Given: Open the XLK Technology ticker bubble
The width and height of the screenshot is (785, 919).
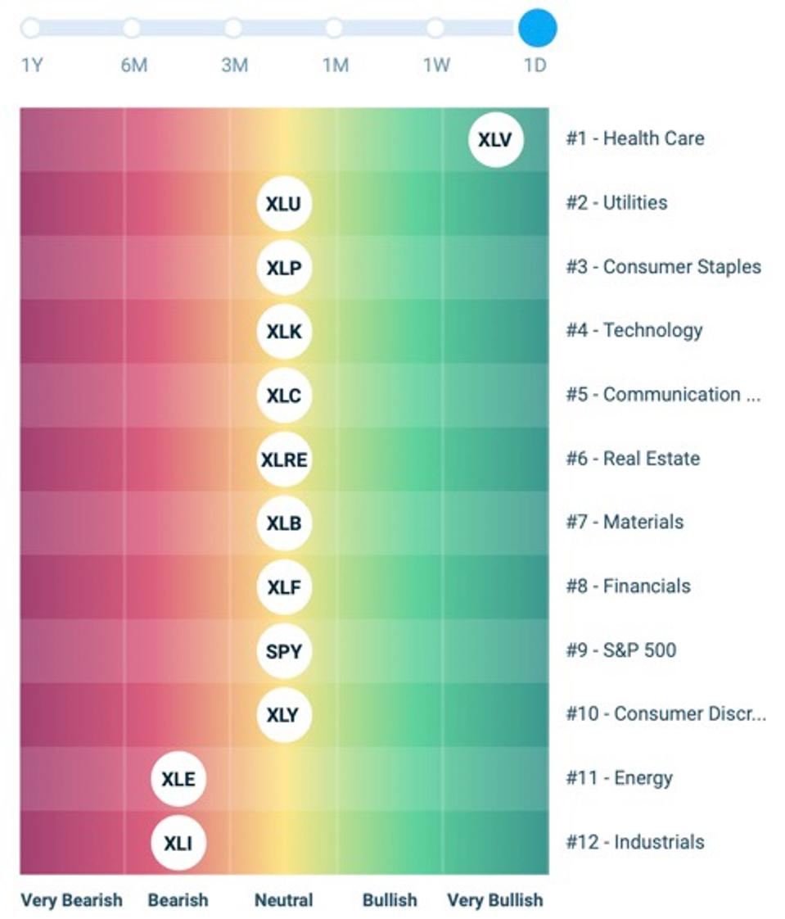Looking at the screenshot, I should [x=284, y=332].
